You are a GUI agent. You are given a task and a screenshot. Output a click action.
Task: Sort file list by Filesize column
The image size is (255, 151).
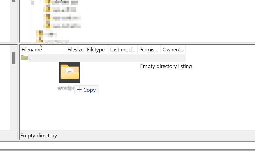pyautogui.click(x=75, y=50)
